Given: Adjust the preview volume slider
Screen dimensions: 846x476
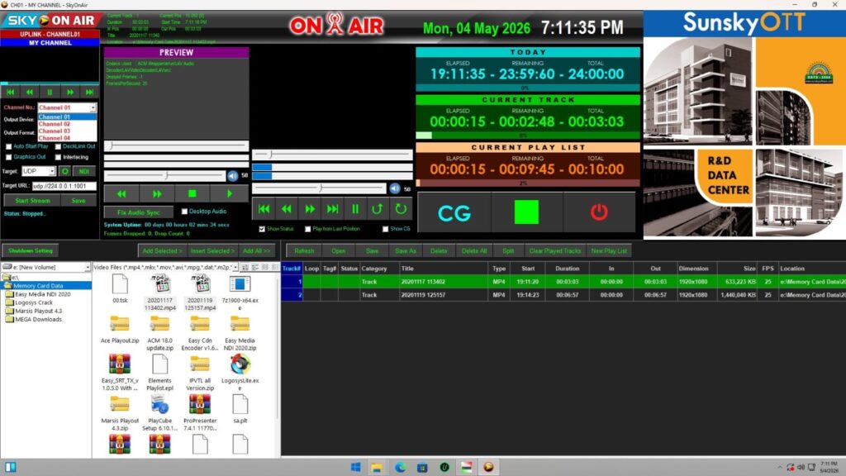Looking at the screenshot, I should (164, 175).
